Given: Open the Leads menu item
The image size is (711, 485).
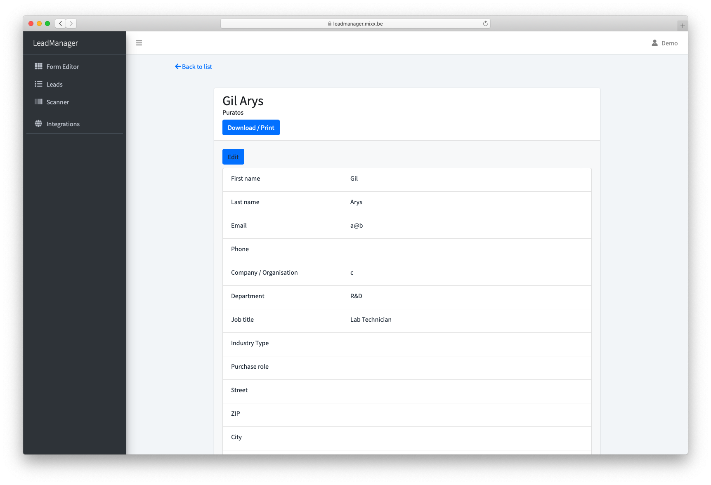Looking at the screenshot, I should (x=54, y=84).
